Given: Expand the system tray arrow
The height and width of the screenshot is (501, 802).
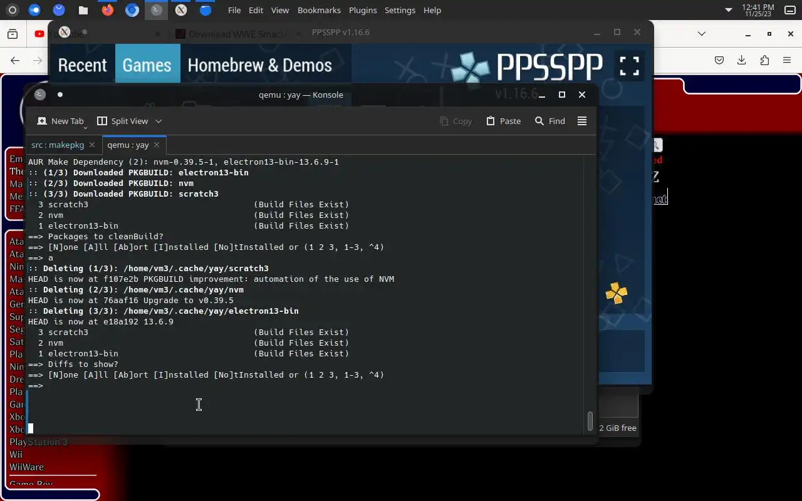Looking at the screenshot, I should tap(728, 10).
